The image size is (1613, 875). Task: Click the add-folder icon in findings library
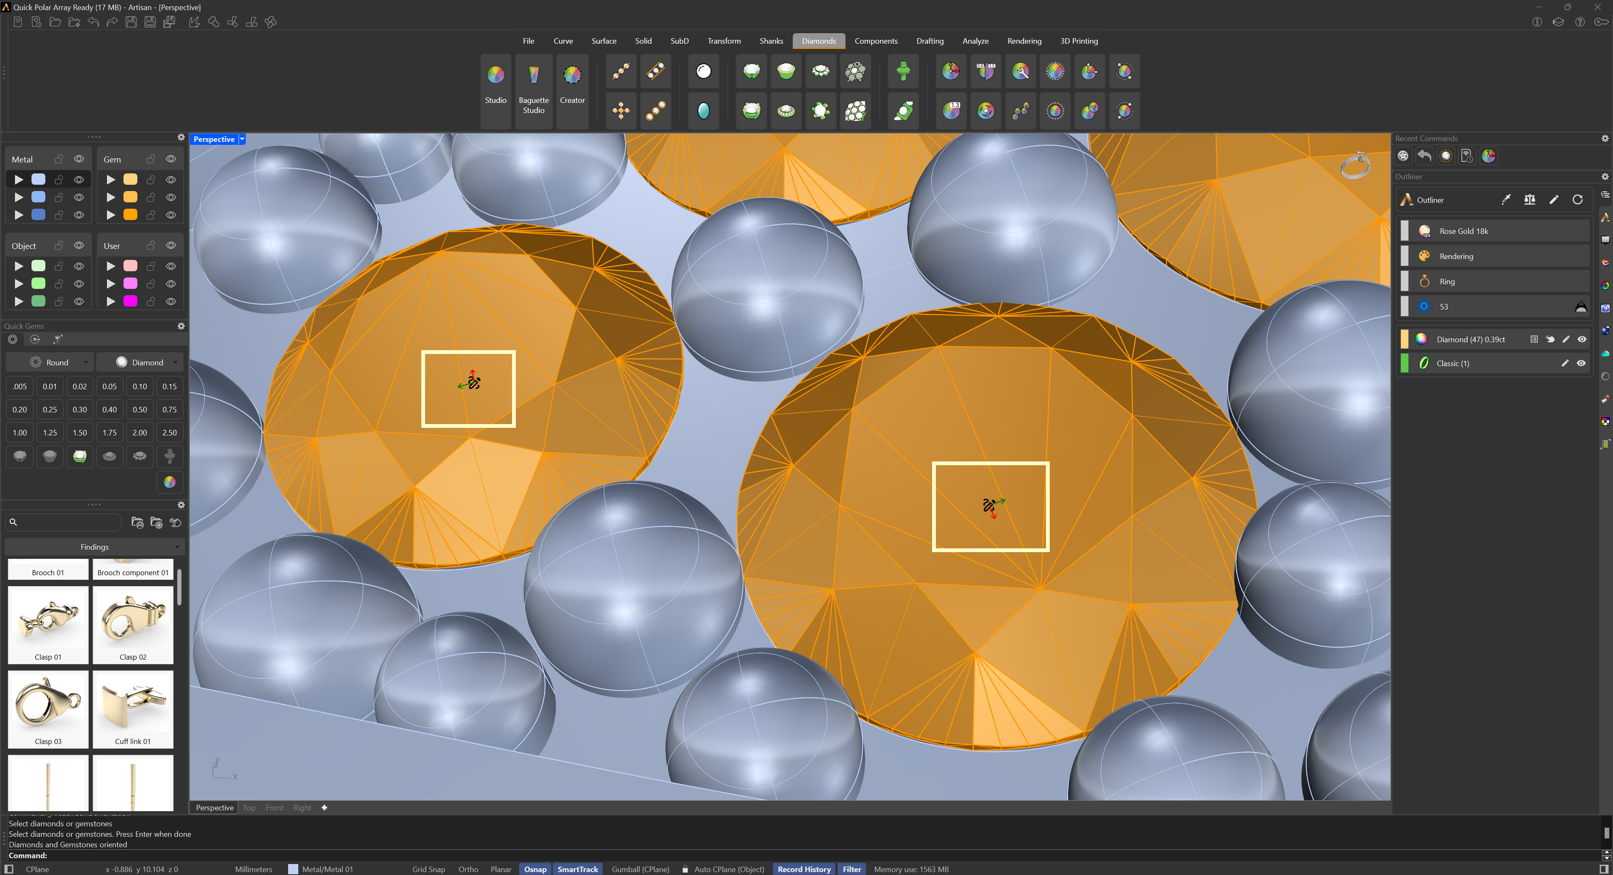point(157,523)
